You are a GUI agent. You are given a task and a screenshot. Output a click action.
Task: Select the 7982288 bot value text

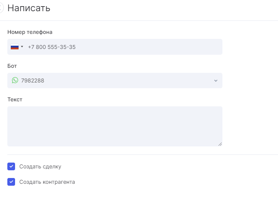click(32, 81)
